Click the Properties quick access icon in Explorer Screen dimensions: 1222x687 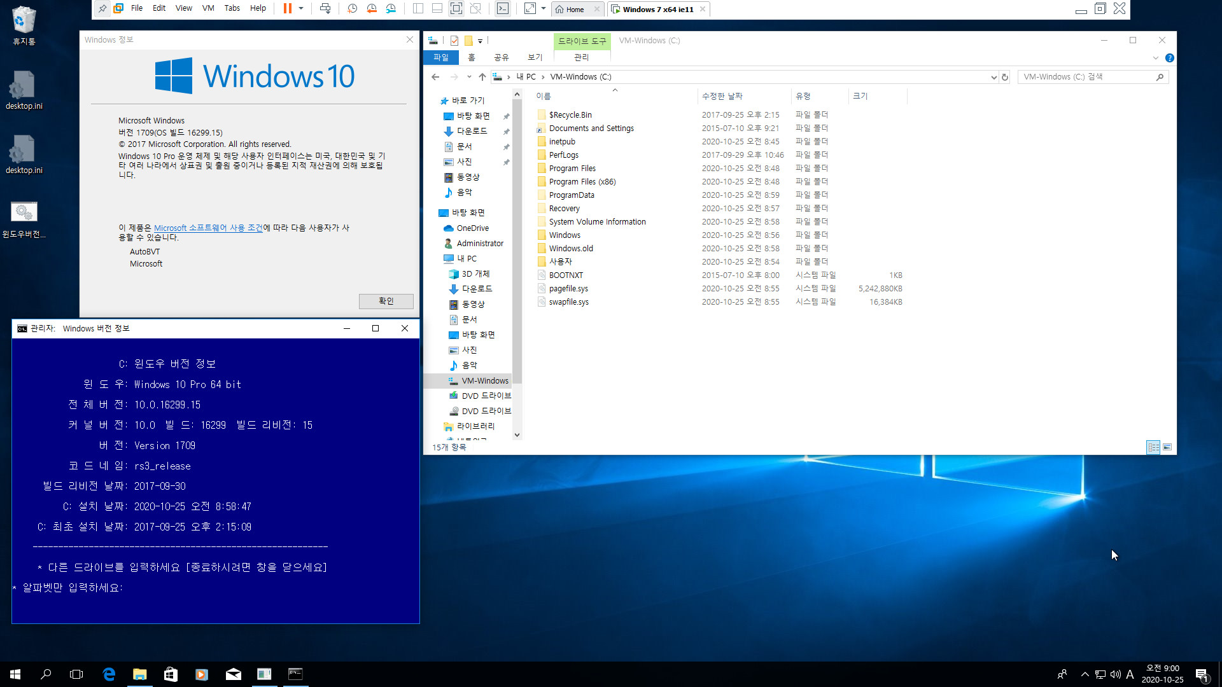tap(454, 41)
